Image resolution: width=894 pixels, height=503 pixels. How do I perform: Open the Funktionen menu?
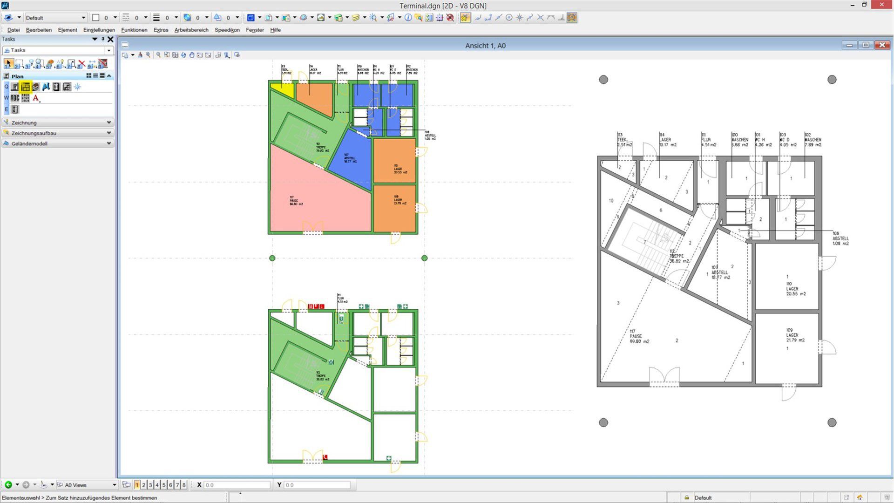click(134, 30)
